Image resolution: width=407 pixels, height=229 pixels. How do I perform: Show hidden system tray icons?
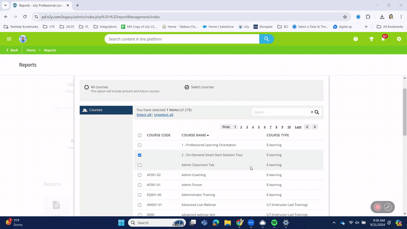coord(334,223)
